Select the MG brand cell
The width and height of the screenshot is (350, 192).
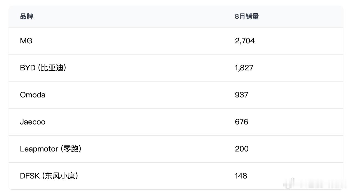click(26, 41)
